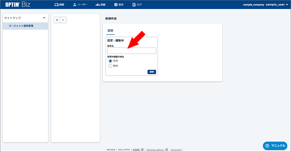Click the 新規作成 heading text
This screenshot has height=152, width=291.
[111, 18]
